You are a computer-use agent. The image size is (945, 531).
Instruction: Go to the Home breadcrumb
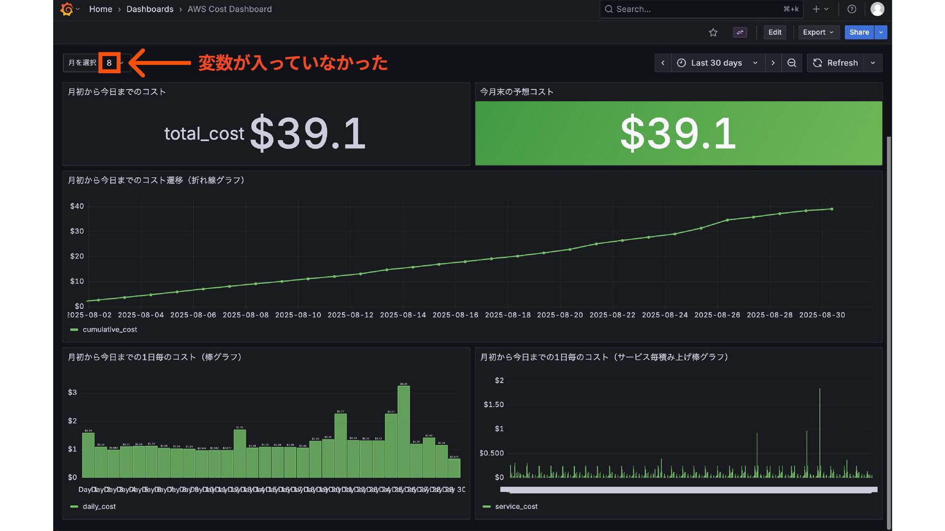[100, 9]
